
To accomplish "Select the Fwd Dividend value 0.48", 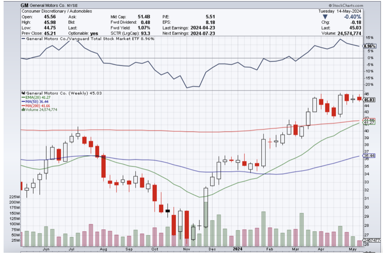I will [145, 22].
